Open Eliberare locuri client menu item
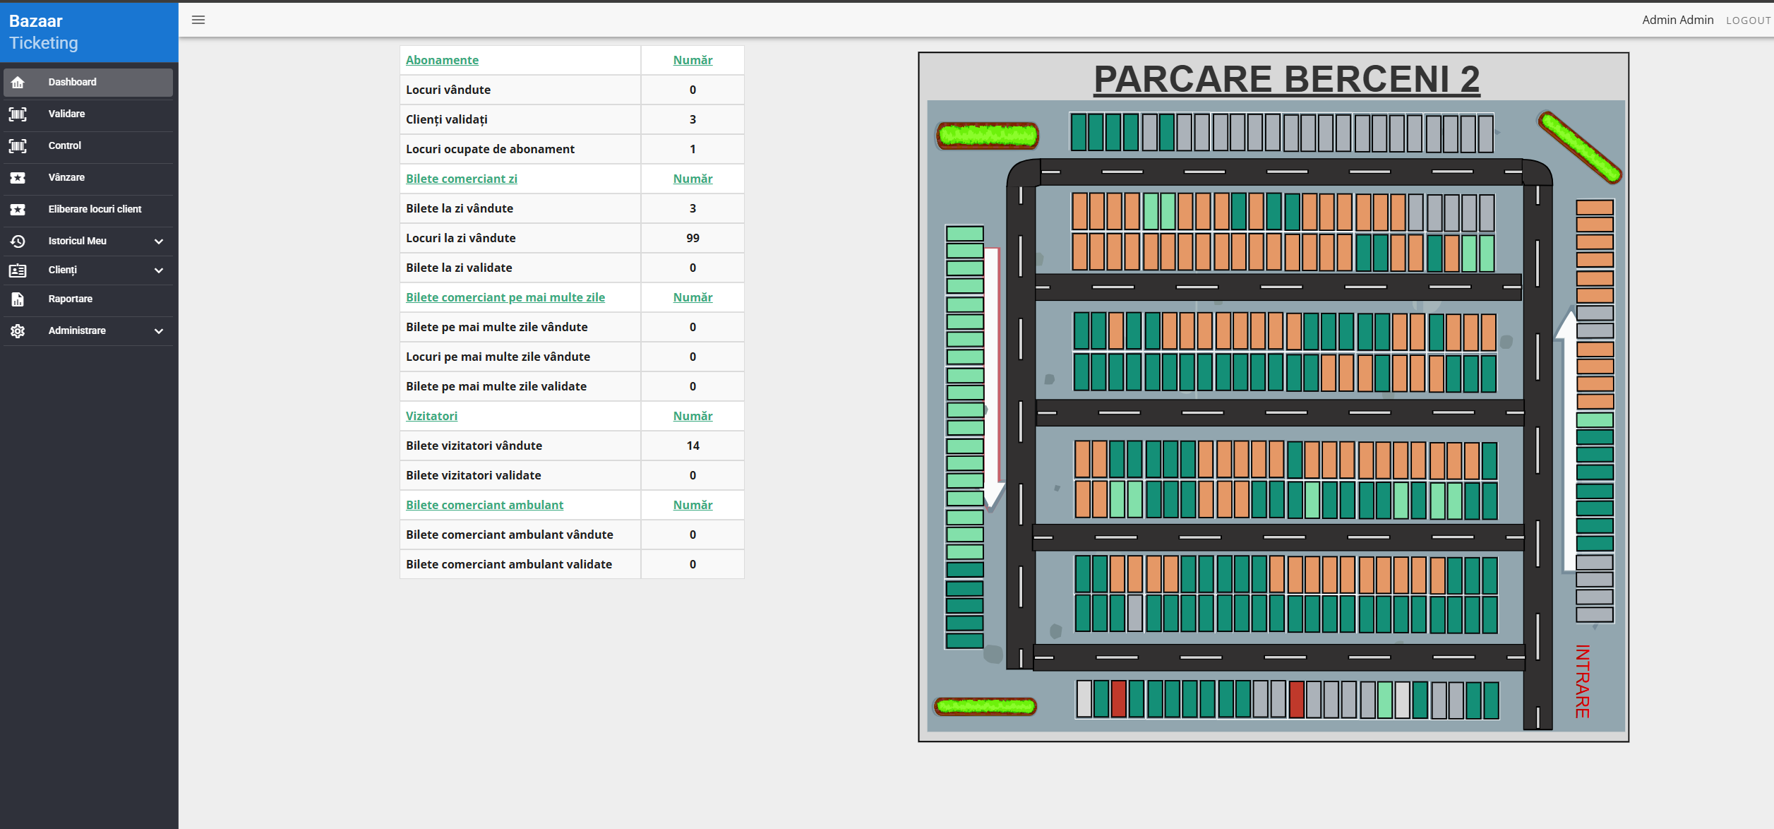This screenshot has width=1774, height=829. click(x=88, y=210)
